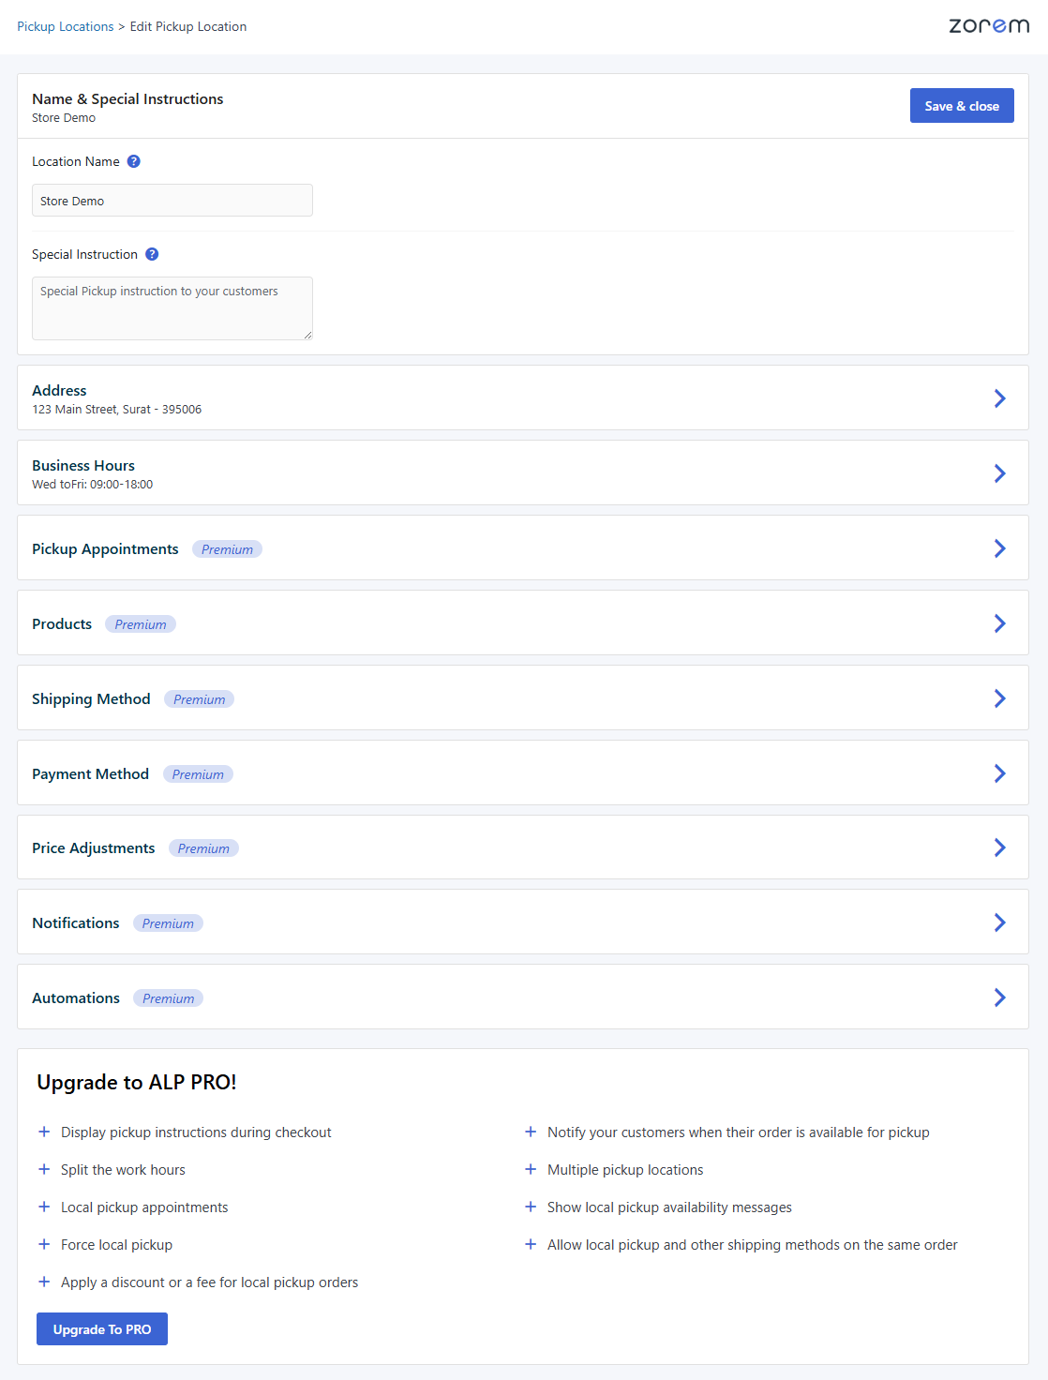Focus the Special Instruction text area

(x=172, y=308)
